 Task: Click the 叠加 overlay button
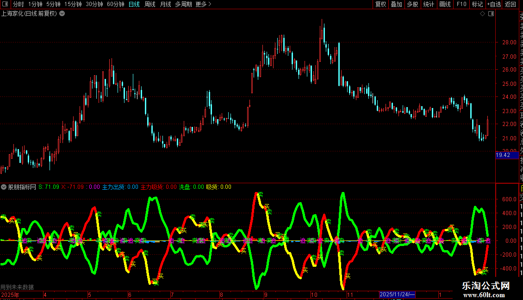397,4
